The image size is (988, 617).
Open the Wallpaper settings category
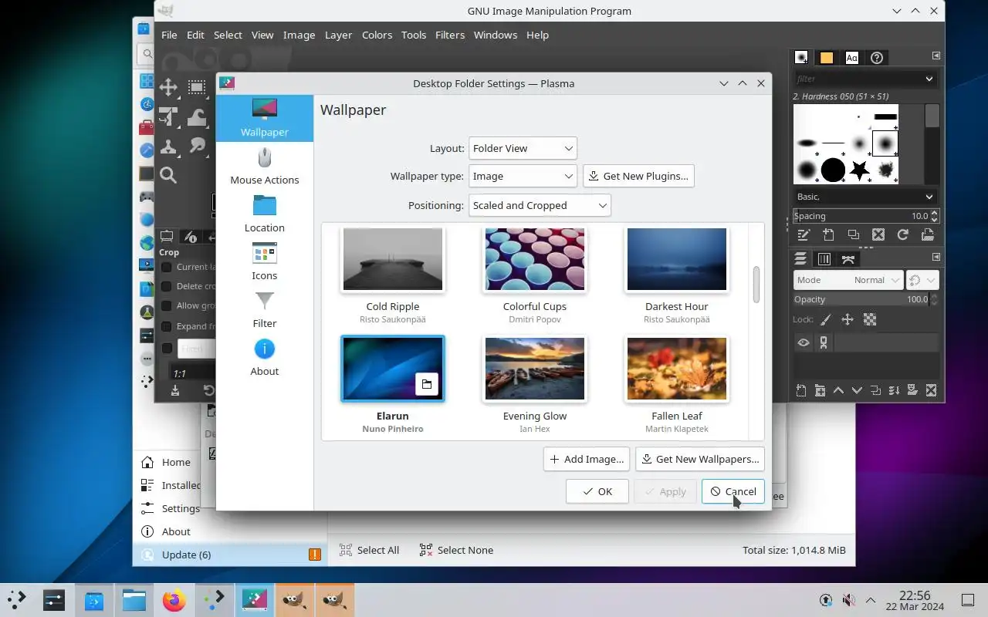(x=265, y=118)
